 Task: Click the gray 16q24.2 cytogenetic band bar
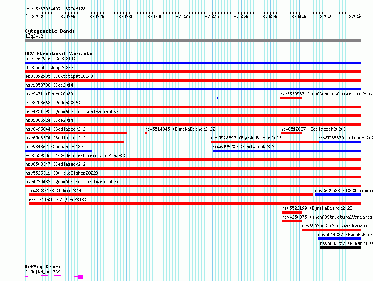tap(193, 41)
